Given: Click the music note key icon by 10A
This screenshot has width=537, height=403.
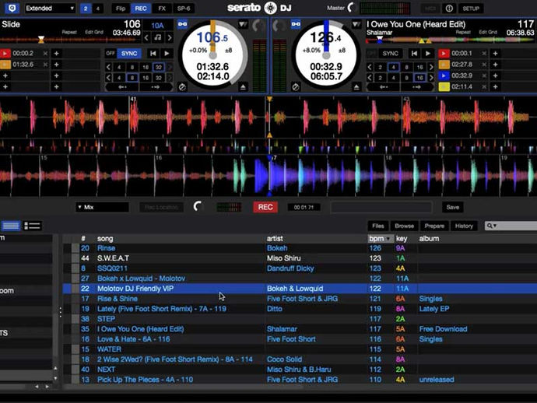Looking at the screenshot, I should pos(158,37).
